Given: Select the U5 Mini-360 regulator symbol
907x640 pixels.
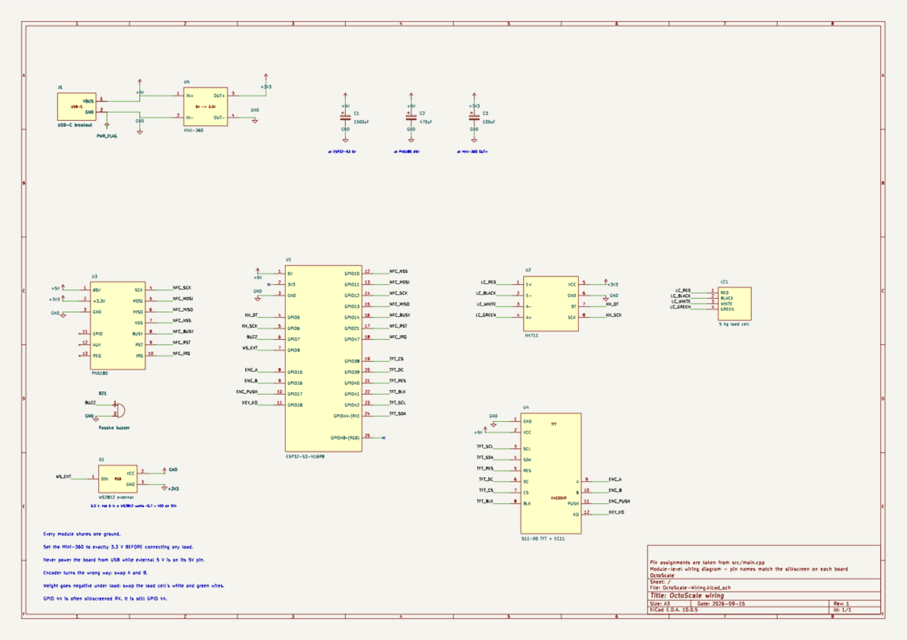Looking at the screenshot, I should (206, 106).
